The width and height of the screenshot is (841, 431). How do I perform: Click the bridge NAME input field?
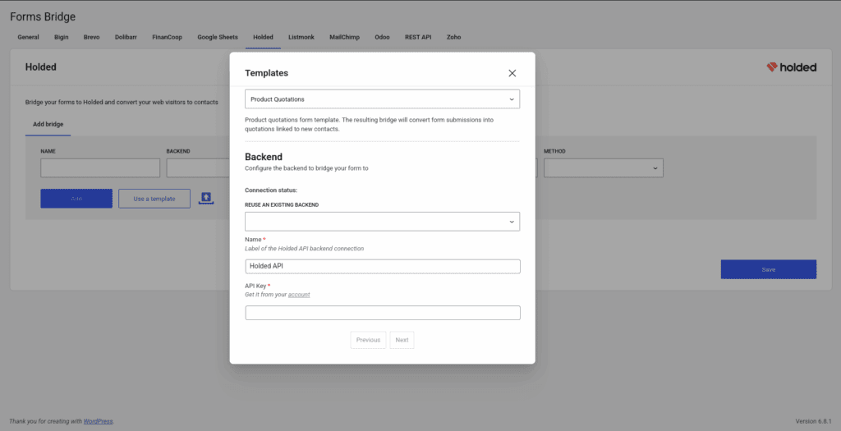(x=100, y=167)
